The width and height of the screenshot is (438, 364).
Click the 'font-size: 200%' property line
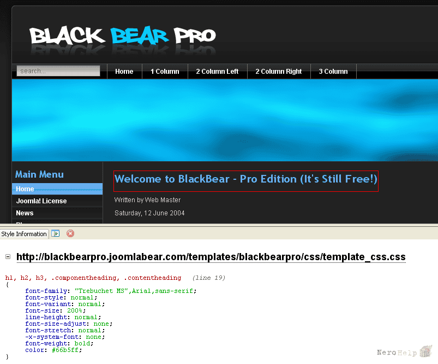tap(55, 310)
